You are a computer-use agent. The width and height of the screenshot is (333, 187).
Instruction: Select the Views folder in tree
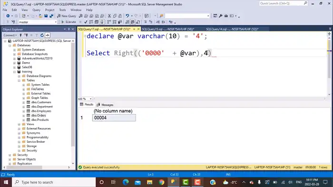click(30, 124)
